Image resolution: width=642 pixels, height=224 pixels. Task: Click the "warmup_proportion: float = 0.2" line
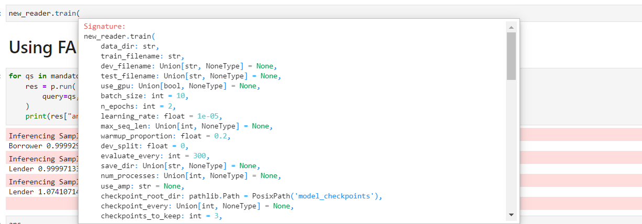pos(165,136)
